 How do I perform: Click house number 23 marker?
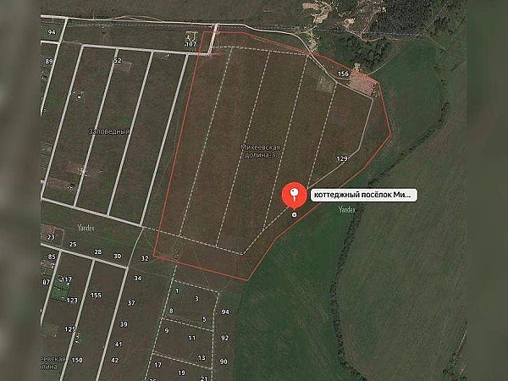point(51,237)
